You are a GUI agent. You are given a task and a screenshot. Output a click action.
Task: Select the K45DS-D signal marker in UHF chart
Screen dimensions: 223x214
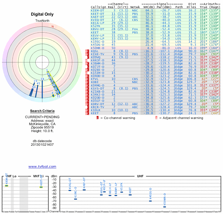point(150,201)
